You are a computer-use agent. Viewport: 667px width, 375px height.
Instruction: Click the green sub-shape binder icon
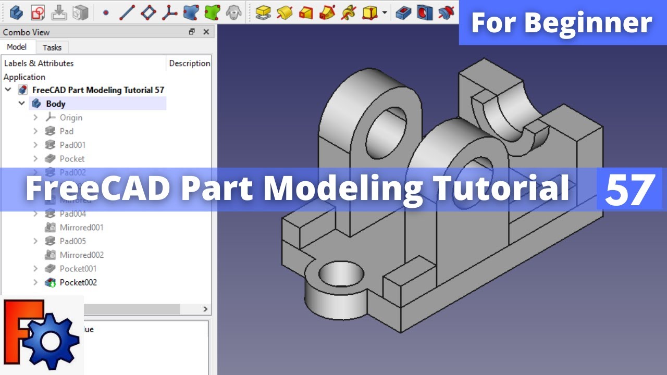[212, 12]
